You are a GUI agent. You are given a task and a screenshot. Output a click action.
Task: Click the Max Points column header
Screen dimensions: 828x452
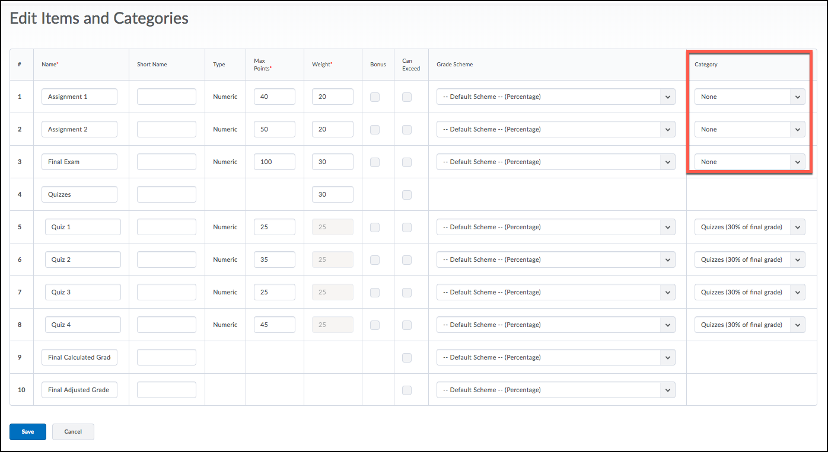point(263,65)
